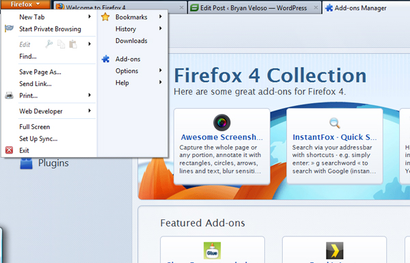The width and height of the screenshot is (410, 263).
Task: Open Web Developer menu entry
Action: 41,111
